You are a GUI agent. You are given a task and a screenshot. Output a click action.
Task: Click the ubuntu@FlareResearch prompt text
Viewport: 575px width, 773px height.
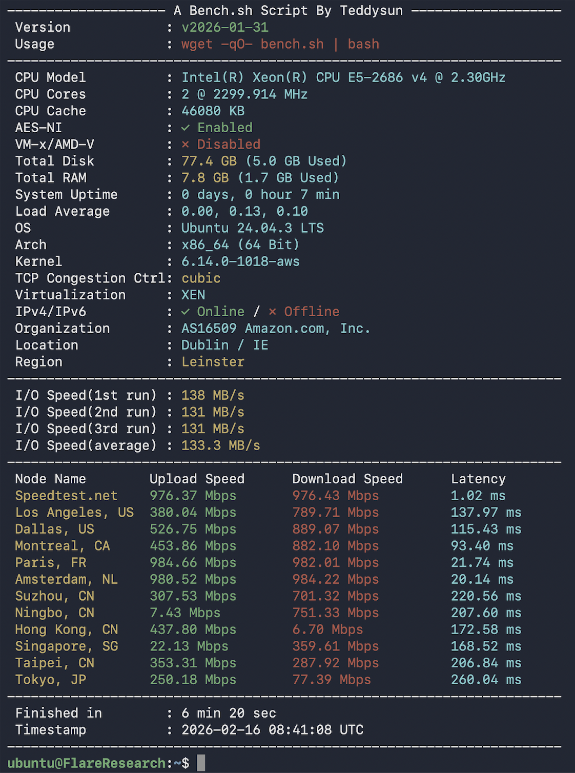pos(86,763)
